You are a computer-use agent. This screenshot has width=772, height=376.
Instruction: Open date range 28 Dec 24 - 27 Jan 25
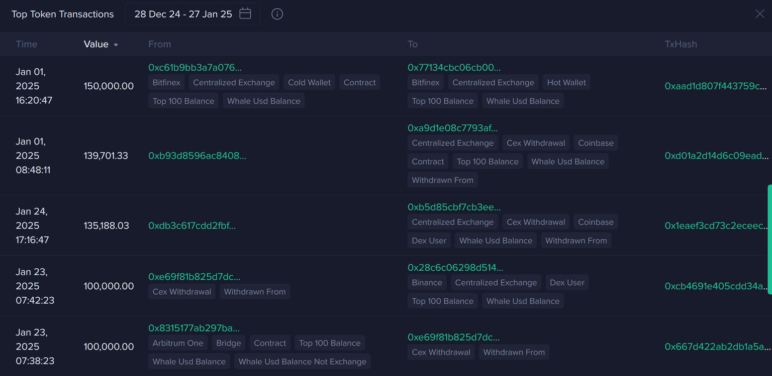coord(183,14)
